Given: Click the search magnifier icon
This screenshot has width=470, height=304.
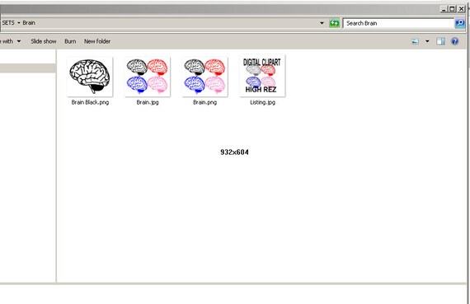Looking at the screenshot, I should coord(459,23).
